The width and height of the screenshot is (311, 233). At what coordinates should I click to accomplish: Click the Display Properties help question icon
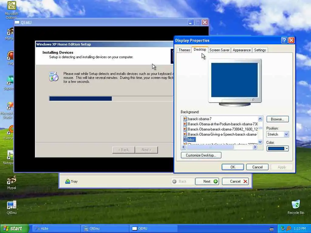284,40
